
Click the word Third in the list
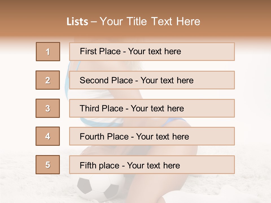coord(89,109)
